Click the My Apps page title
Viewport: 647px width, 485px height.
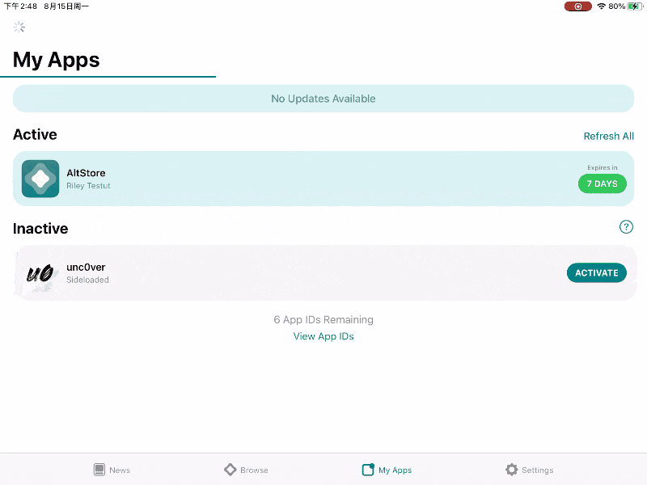click(x=56, y=60)
